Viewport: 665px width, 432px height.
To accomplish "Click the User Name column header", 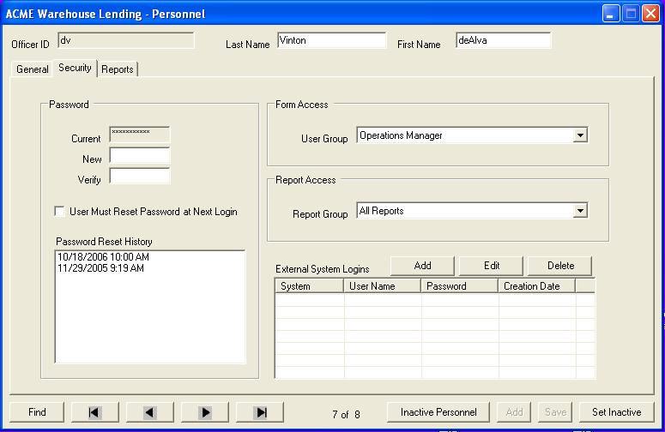I will pyautogui.click(x=383, y=286).
